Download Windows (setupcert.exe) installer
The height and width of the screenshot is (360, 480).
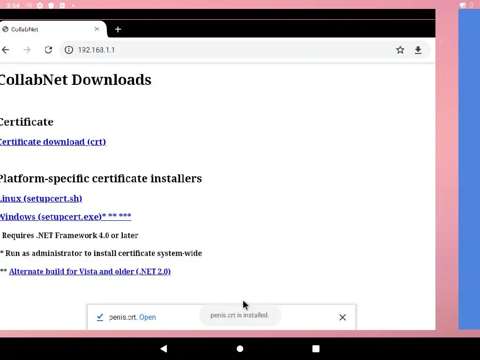point(65,217)
